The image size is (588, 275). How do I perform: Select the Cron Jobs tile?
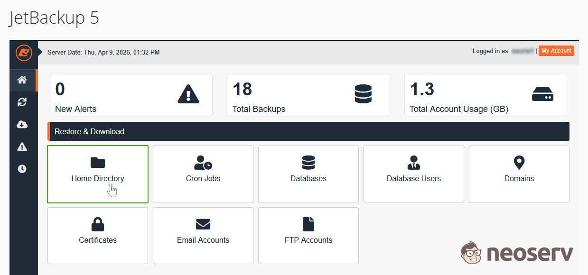click(x=203, y=174)
